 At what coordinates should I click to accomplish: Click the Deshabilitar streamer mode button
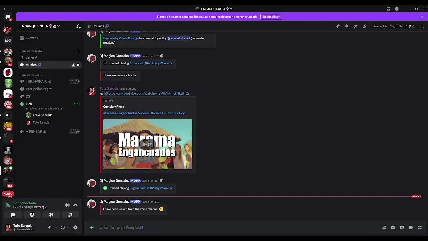click(271, 17)
